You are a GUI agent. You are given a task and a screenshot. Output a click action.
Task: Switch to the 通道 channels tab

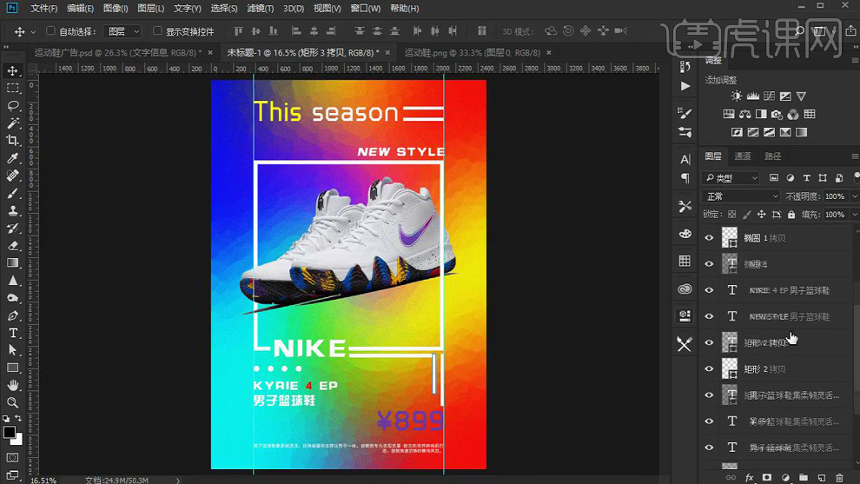tap(743, 156)
